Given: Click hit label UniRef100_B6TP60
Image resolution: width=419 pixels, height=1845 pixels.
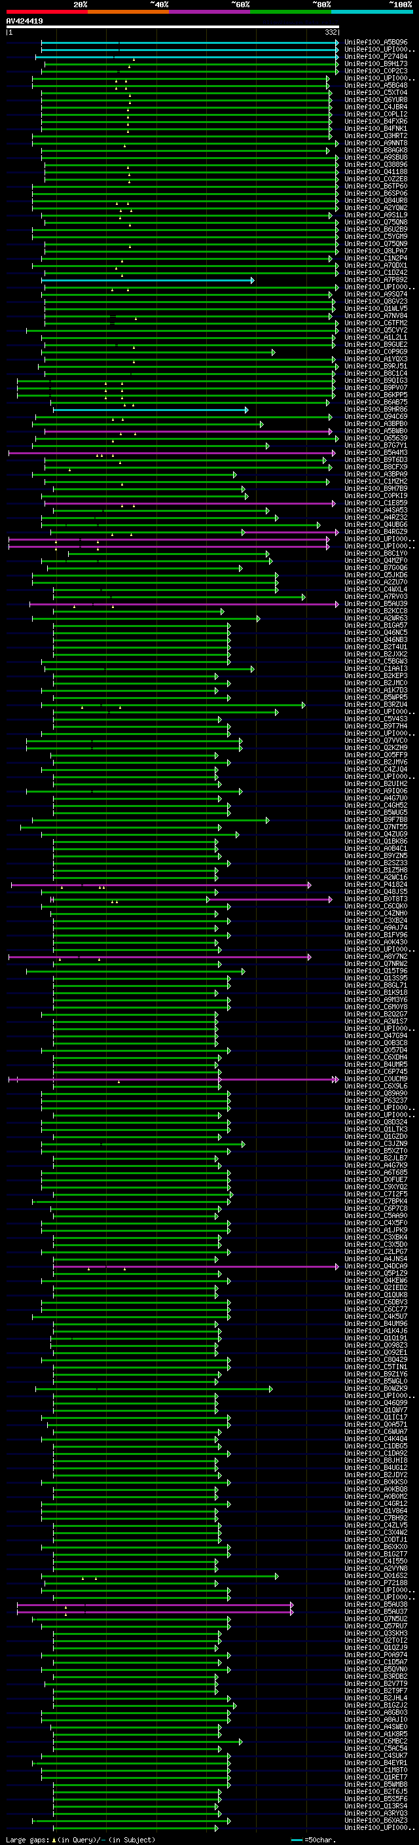Looking at the screenshot, I should (376, 187).
